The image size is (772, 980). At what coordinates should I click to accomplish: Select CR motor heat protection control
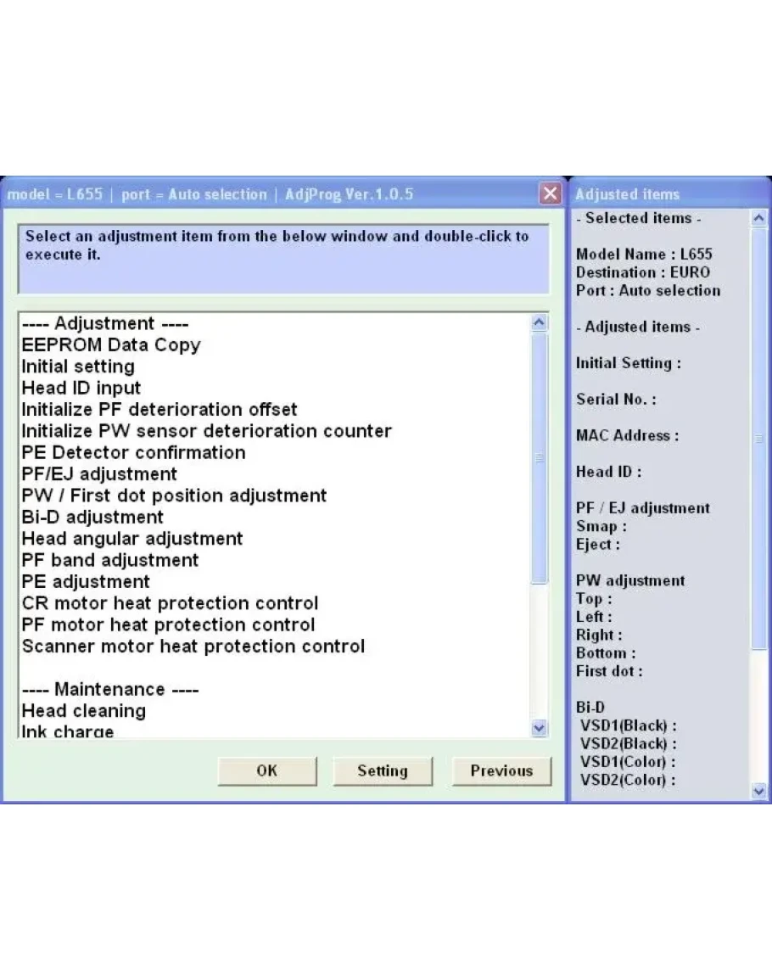pos(170,603)
